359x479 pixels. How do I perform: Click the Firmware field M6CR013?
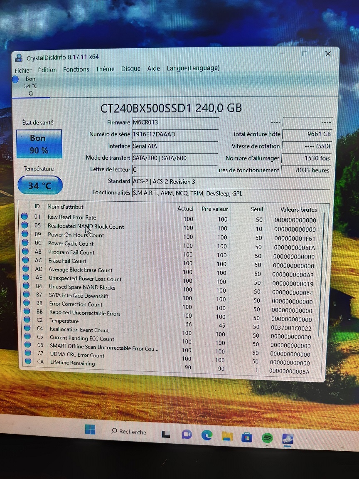pos(175,123)
